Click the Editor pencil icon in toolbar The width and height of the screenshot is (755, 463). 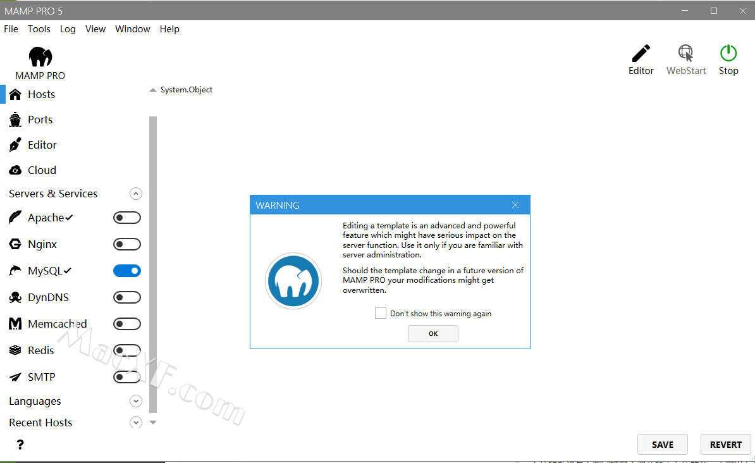tap(641, 53)
